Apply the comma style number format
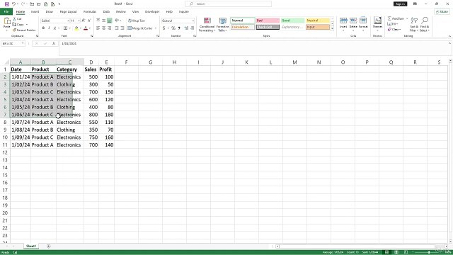This screenshot has width=453, height=255. click(x=179, y=28)
